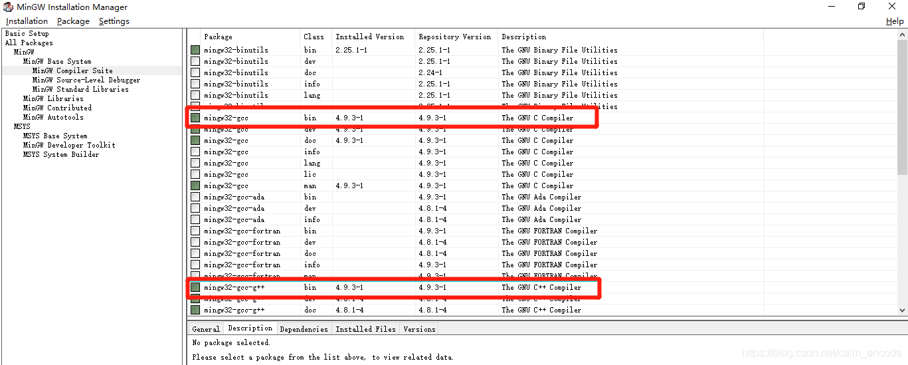This screenshot has height=365, width=908.
Task: Switch to the Dependencies tab
Action: [304, 329]
